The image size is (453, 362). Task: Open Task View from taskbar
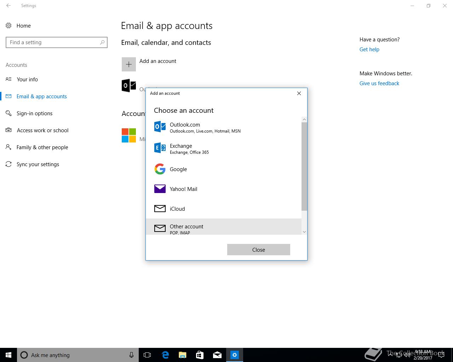147,355
